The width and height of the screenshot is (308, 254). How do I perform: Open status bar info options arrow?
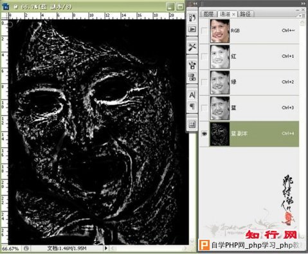tap(106, 248)
